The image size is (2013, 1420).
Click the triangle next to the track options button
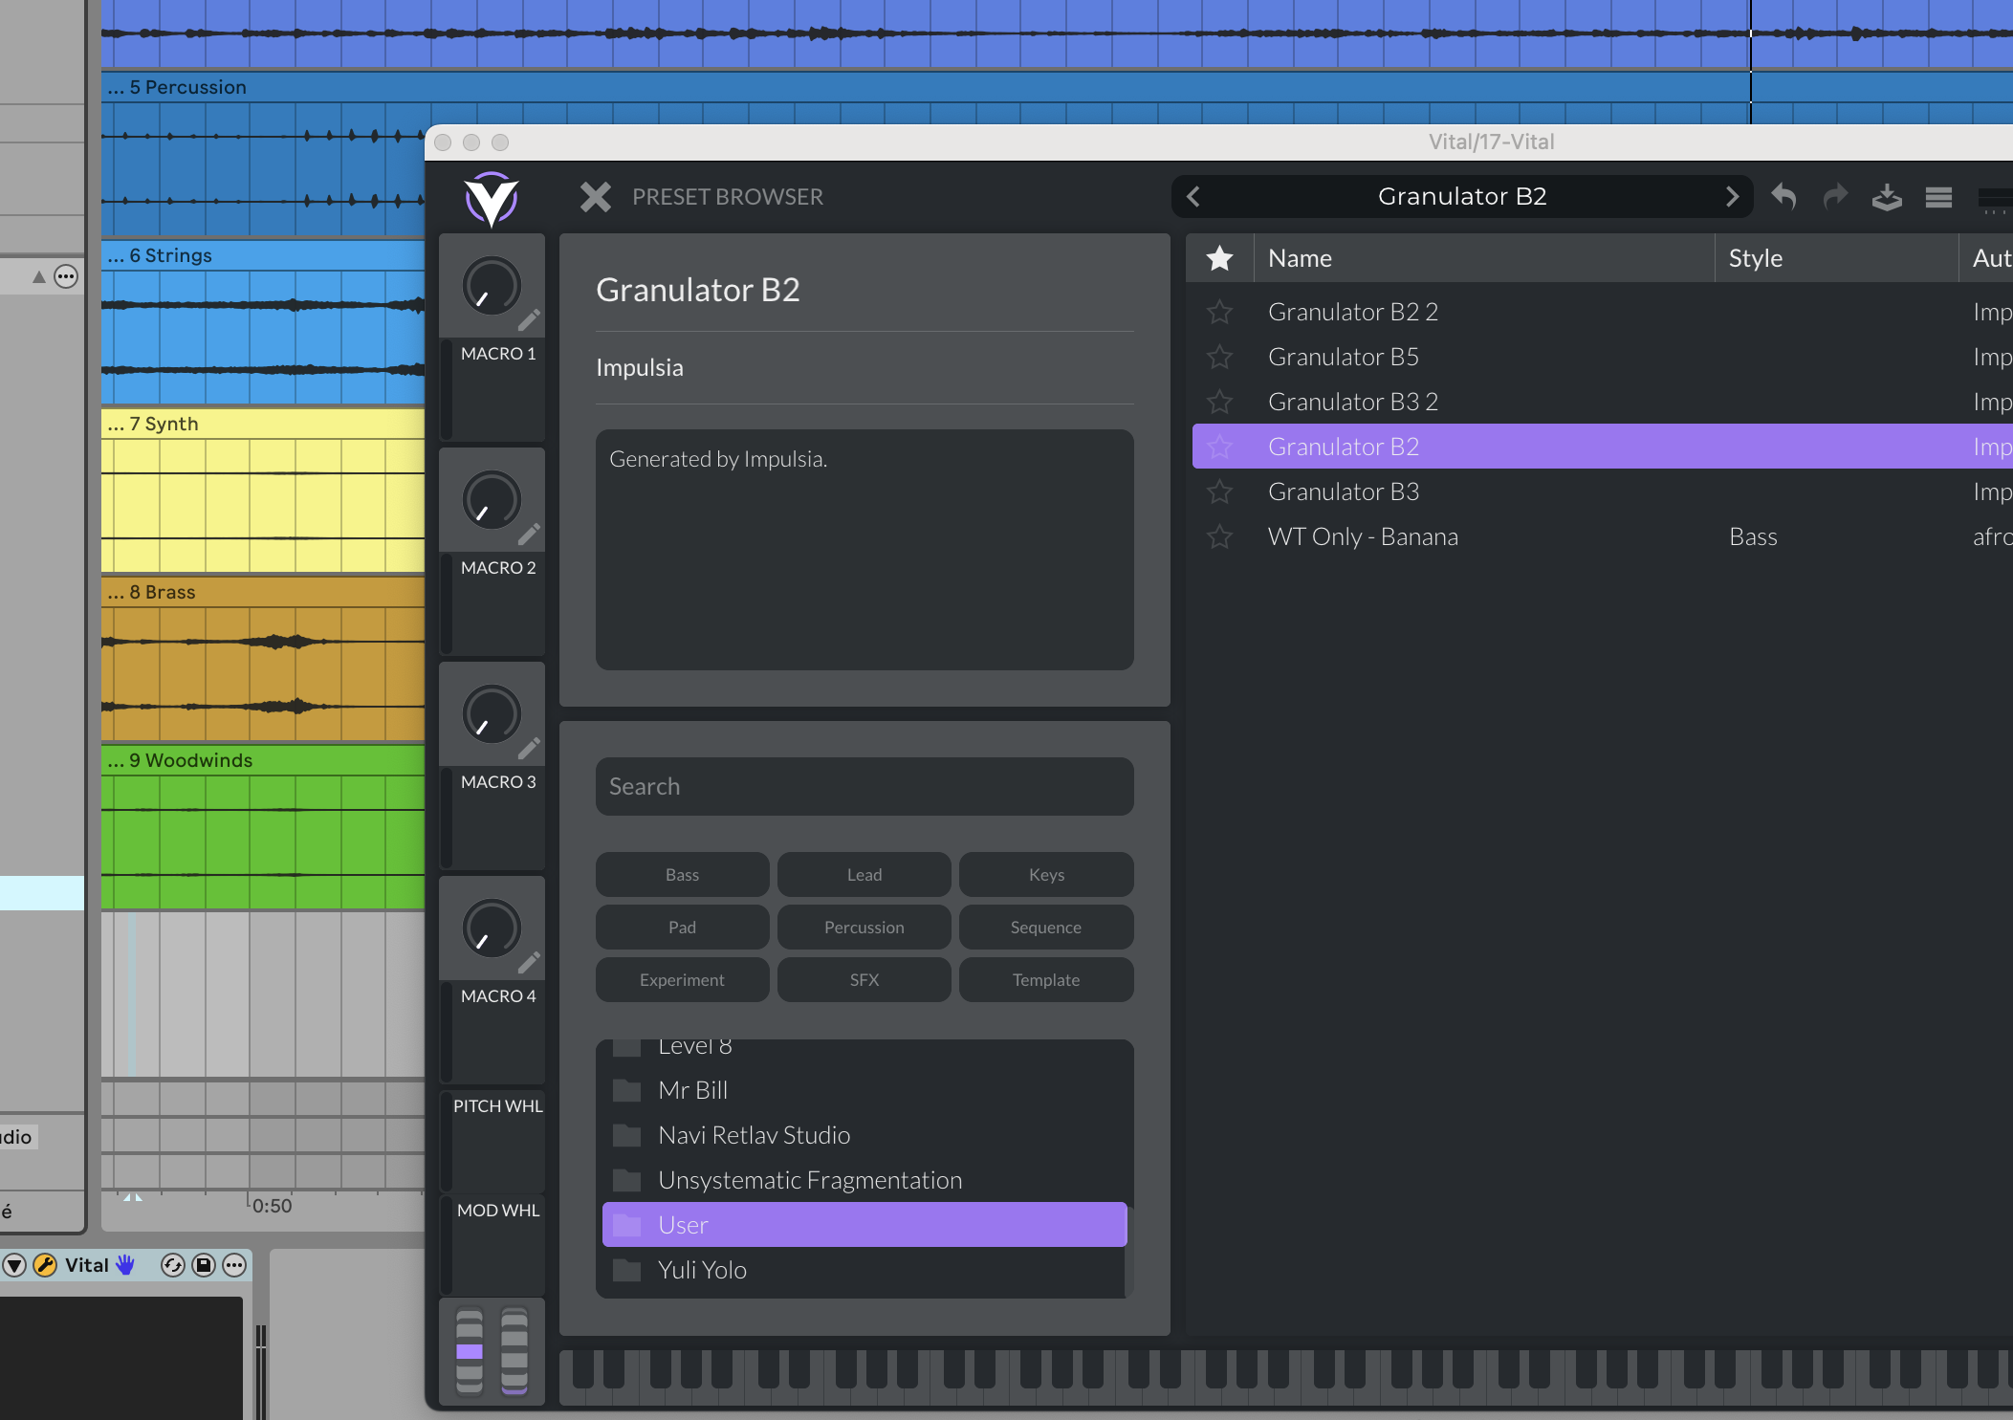click(x=39, y=277)
